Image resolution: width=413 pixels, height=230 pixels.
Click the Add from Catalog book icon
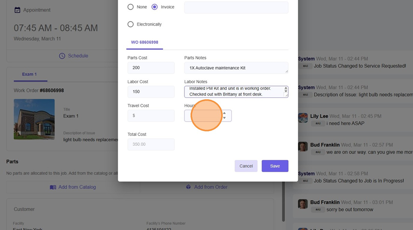tap(53, 187)
